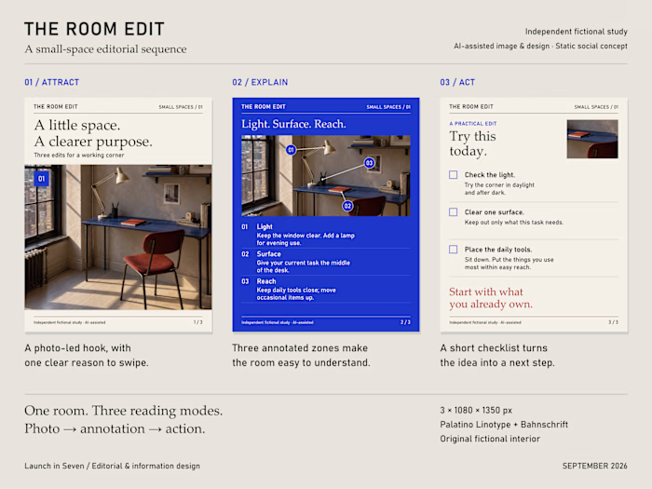This screenshot has width=652, height=489.
Task: Click 'Photo → annotation → action.'
Action: [x=115, y=428]
